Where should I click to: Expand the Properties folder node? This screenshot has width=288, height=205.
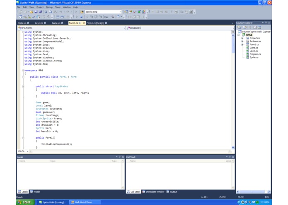242,38
